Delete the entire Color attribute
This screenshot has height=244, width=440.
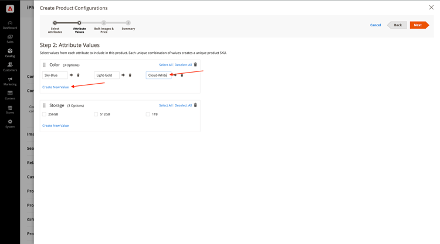[x=195, y=64]
